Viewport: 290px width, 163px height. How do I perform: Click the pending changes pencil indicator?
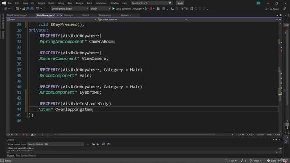pos(243,161)
